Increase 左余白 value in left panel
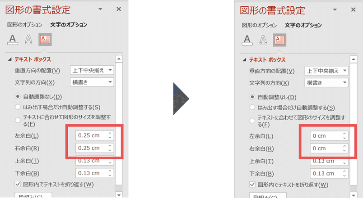The height and width of the screenshot is (198, 363). pos(110,133)
